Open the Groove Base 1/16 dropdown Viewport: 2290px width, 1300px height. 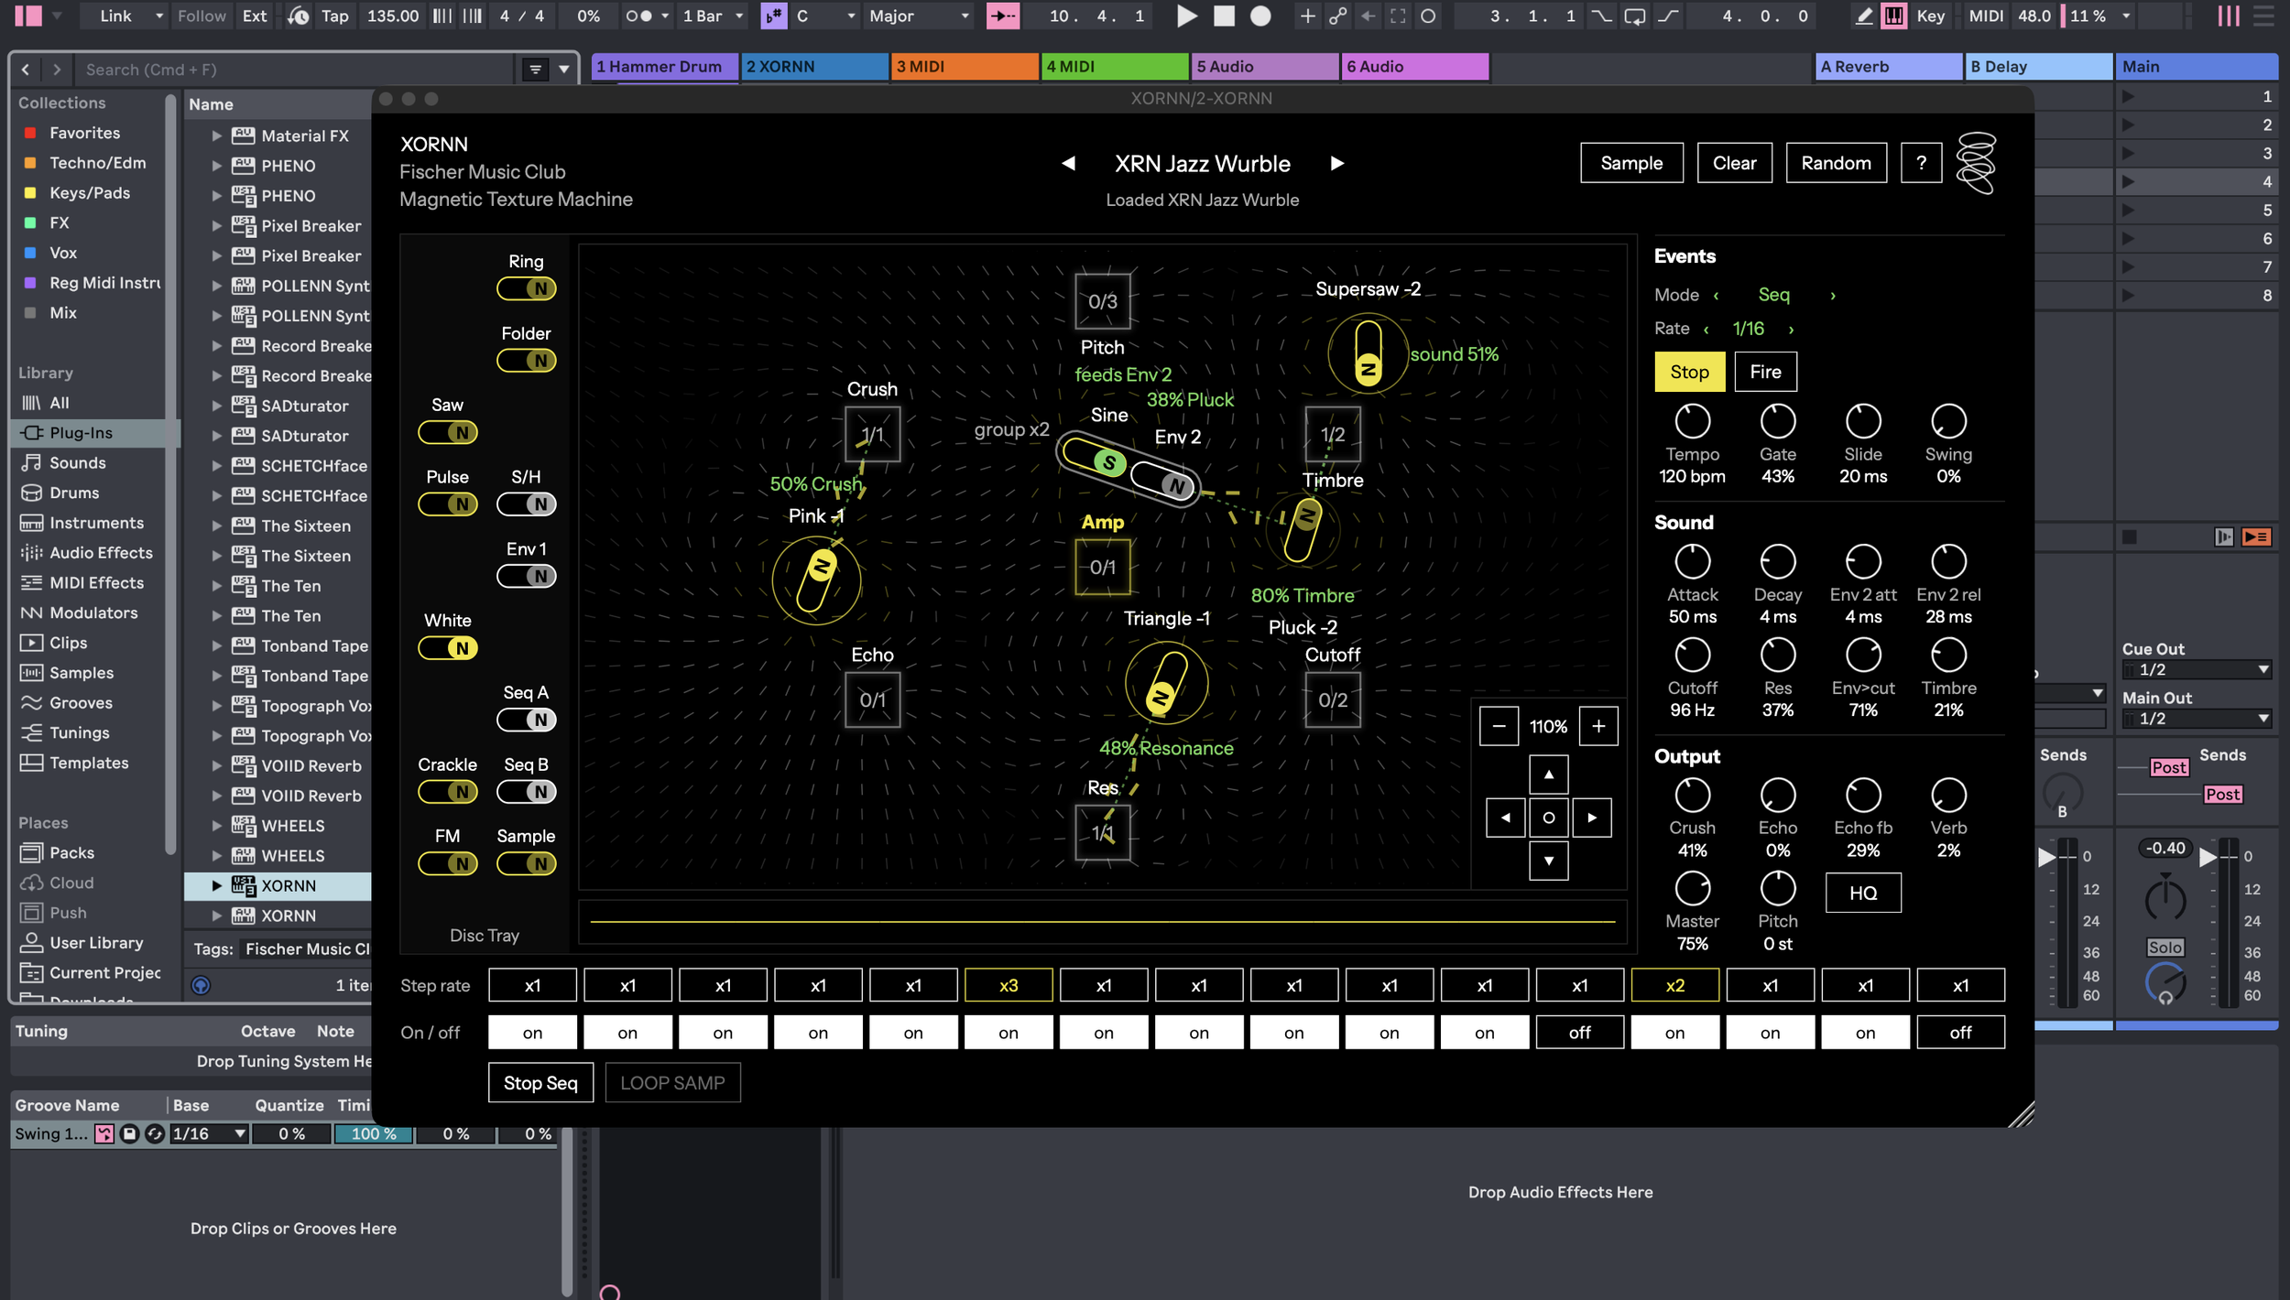click(x=209, y=1133)
